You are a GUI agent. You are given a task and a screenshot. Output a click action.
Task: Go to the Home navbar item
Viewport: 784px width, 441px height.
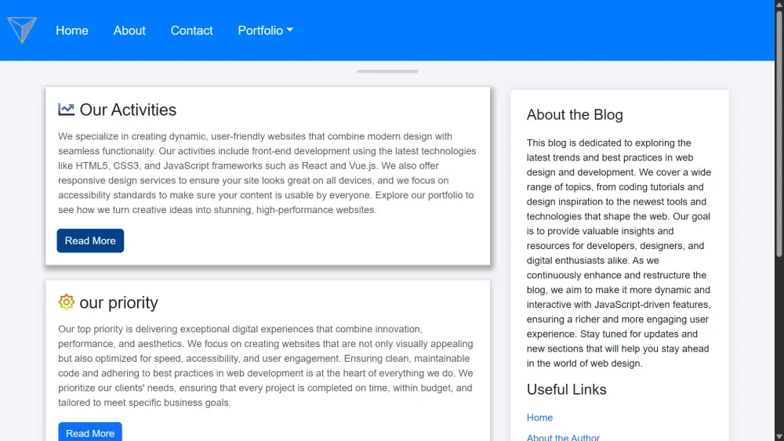(72, 31)
